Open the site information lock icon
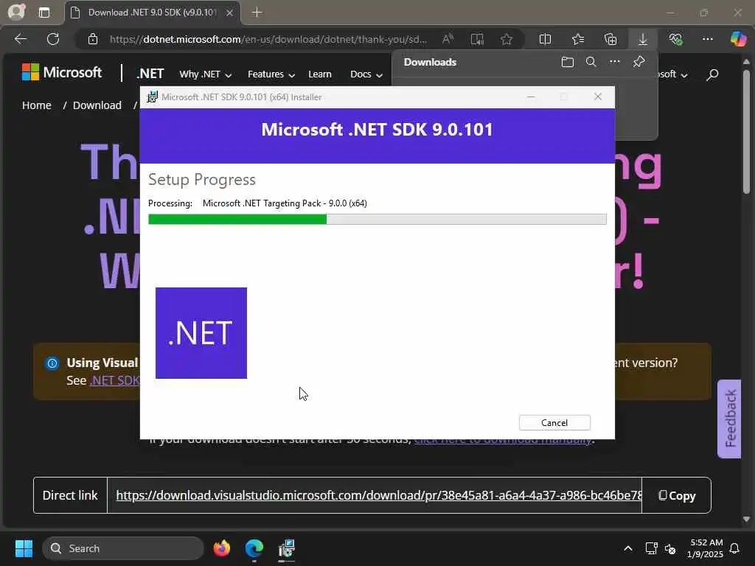The image size is (755, 566). coord(93,39)
